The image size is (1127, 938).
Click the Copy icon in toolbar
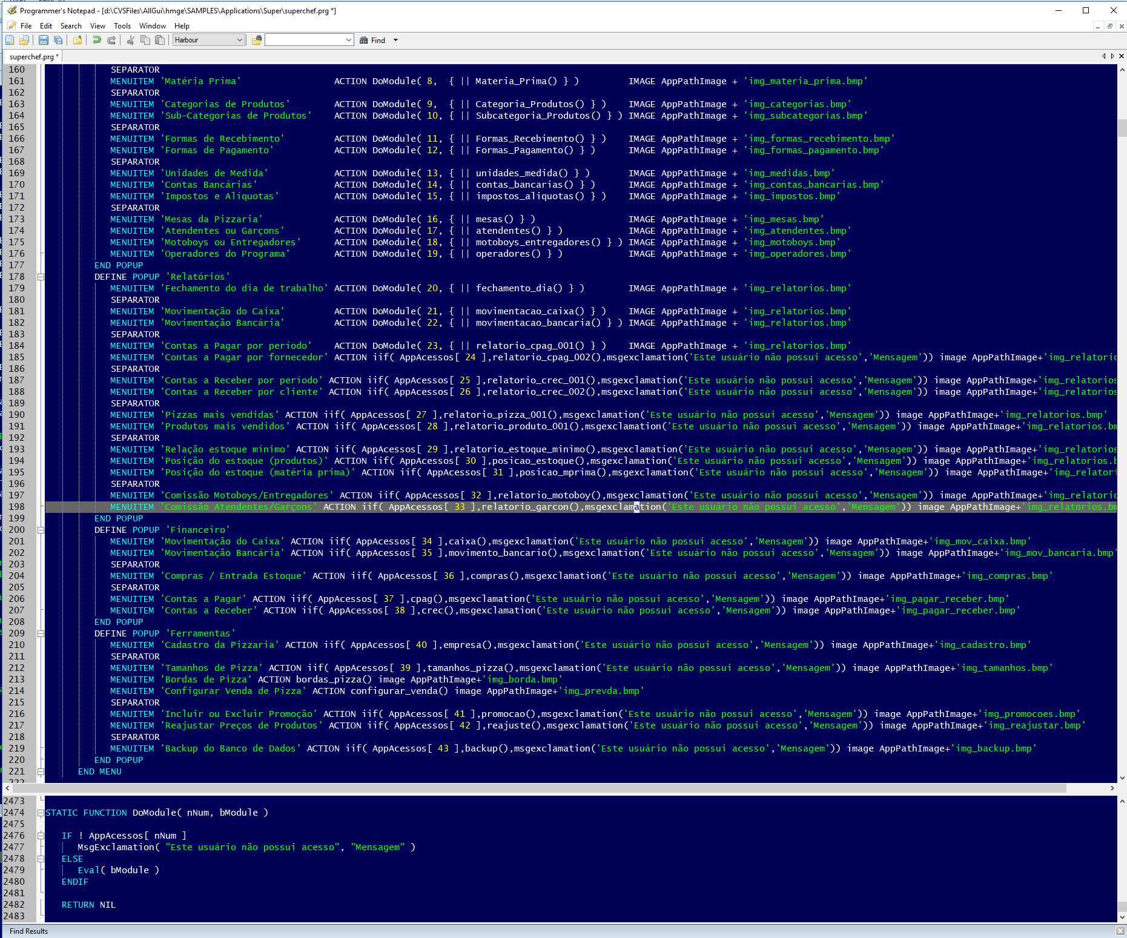pos(145,40)
